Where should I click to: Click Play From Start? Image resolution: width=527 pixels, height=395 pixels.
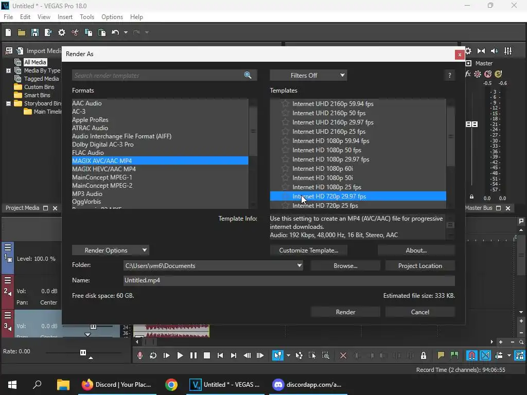tap(166, 355)
